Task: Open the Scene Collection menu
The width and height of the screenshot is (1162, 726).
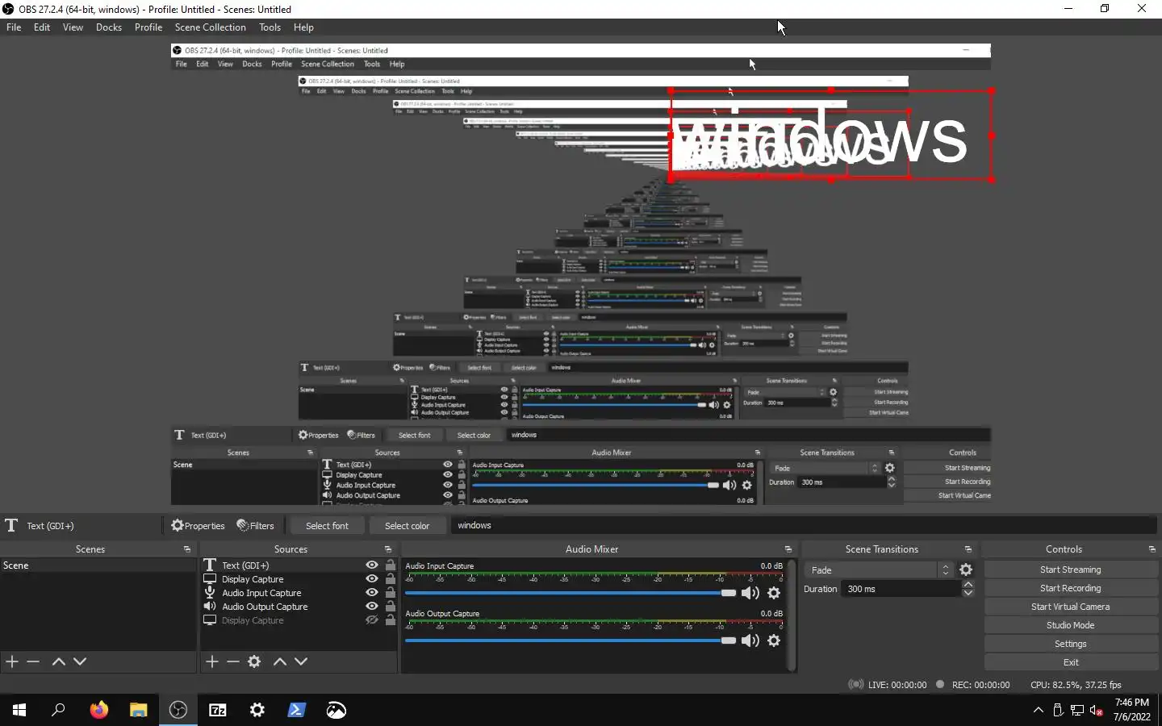Action: pos(210,27)
